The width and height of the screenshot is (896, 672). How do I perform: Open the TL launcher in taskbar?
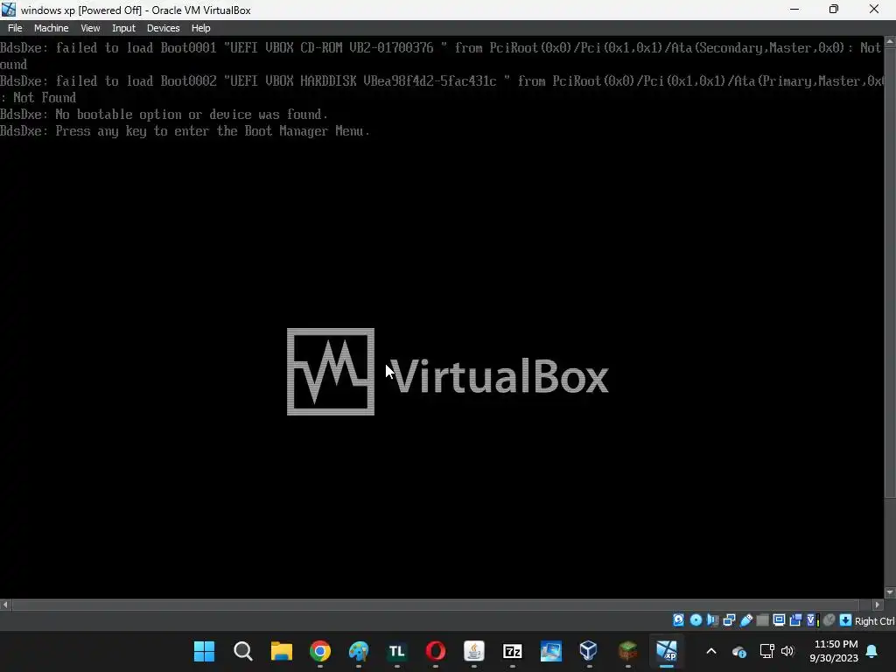click(x=397, y=651)
